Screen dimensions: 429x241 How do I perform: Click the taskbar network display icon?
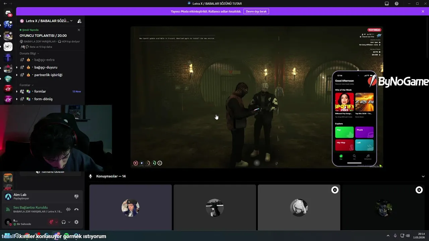tap(402, 236)
